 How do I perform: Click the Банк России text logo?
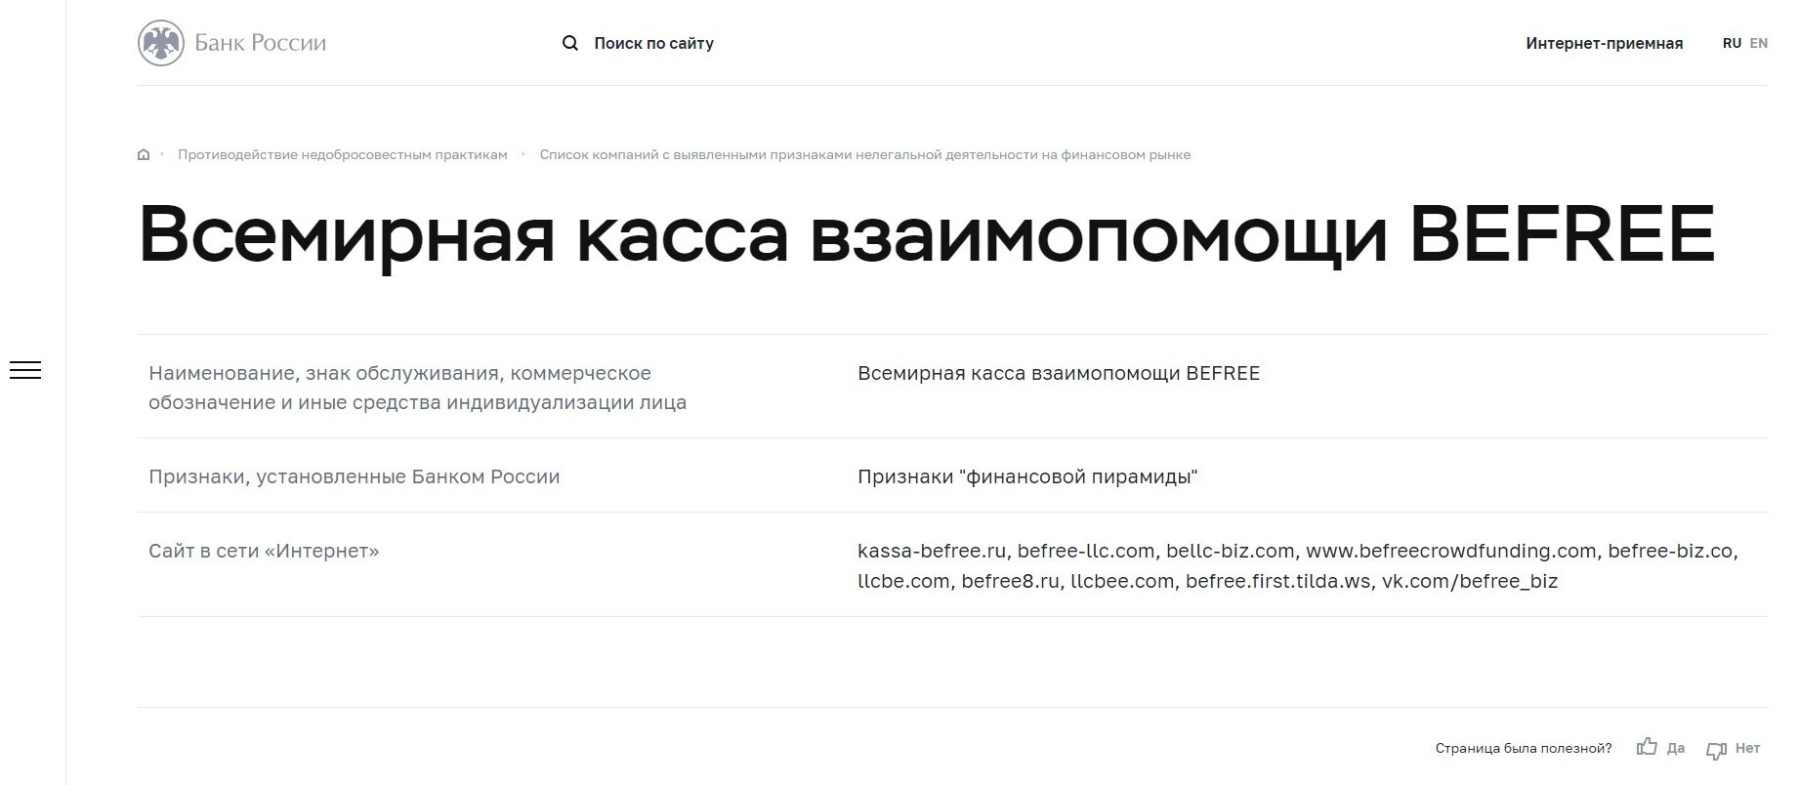[x=260, y=43]
